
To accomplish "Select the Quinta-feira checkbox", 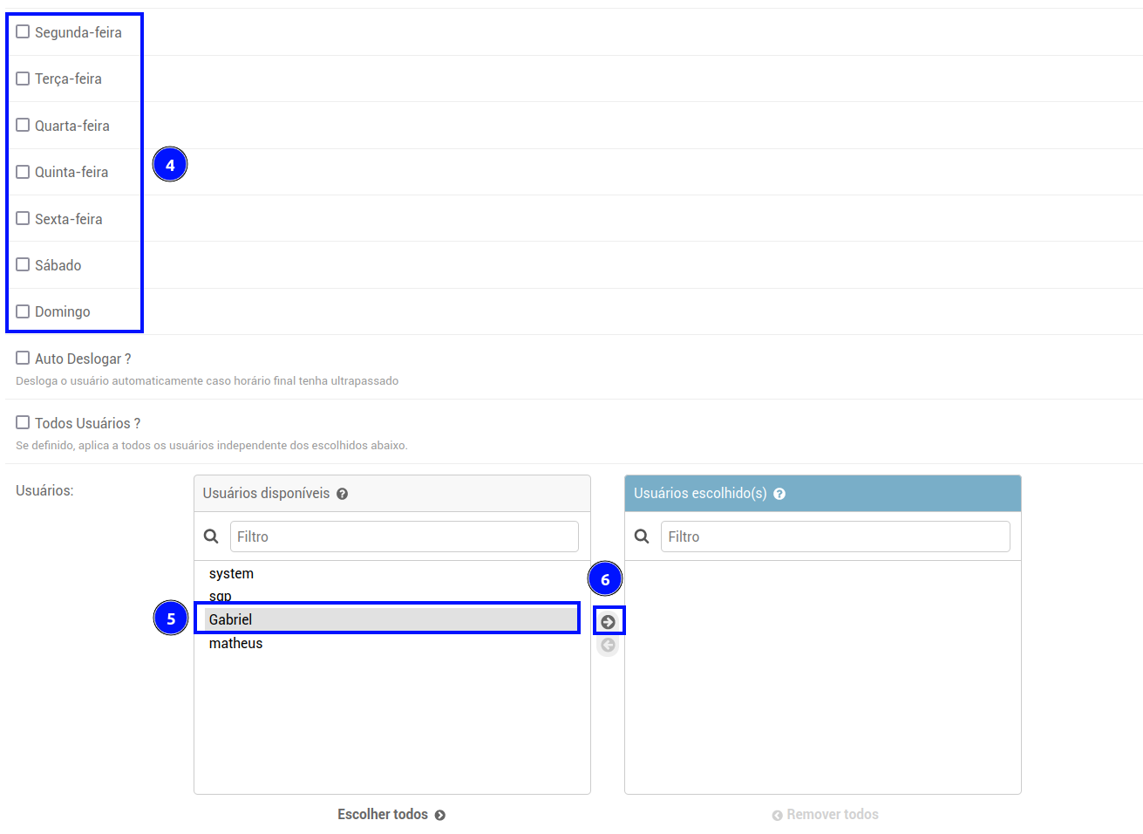I will point(23,172).
